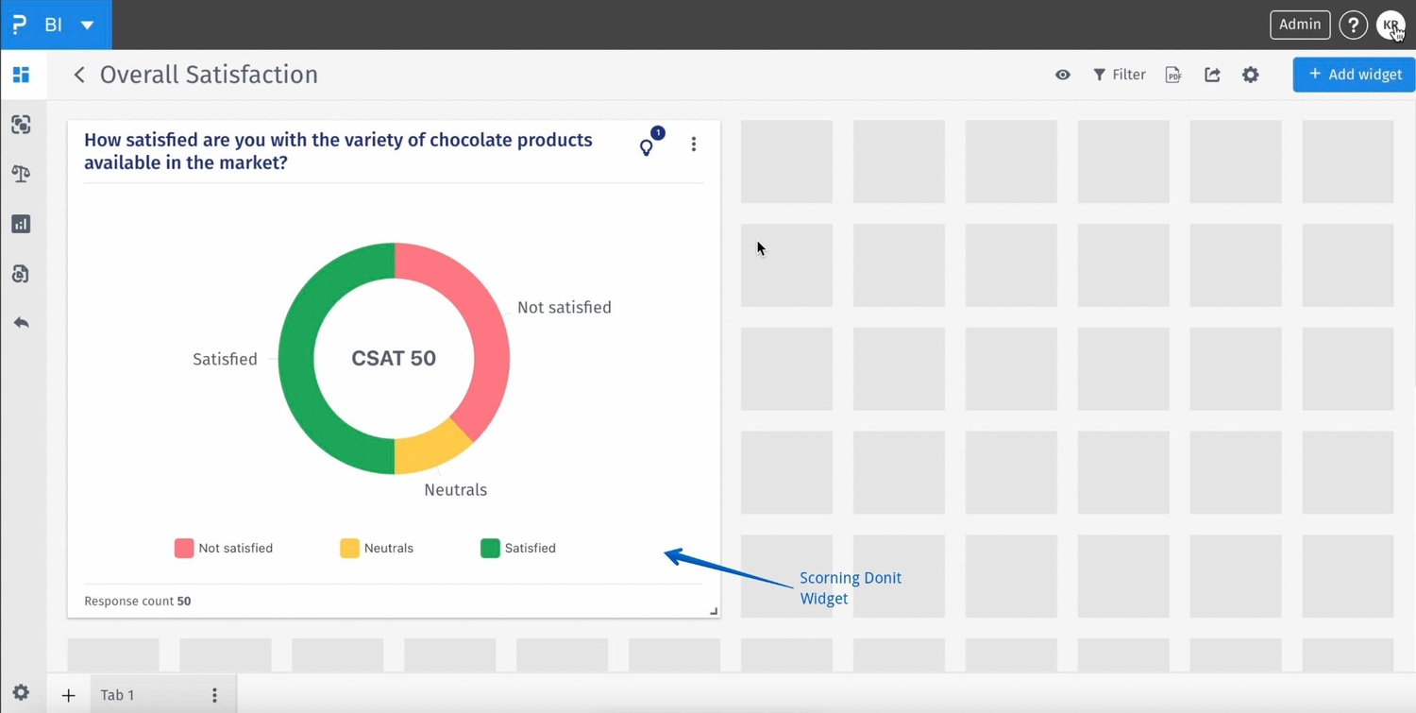Click the reply arrow icon in sidebar
The image size is (1416, 713).
21,323
